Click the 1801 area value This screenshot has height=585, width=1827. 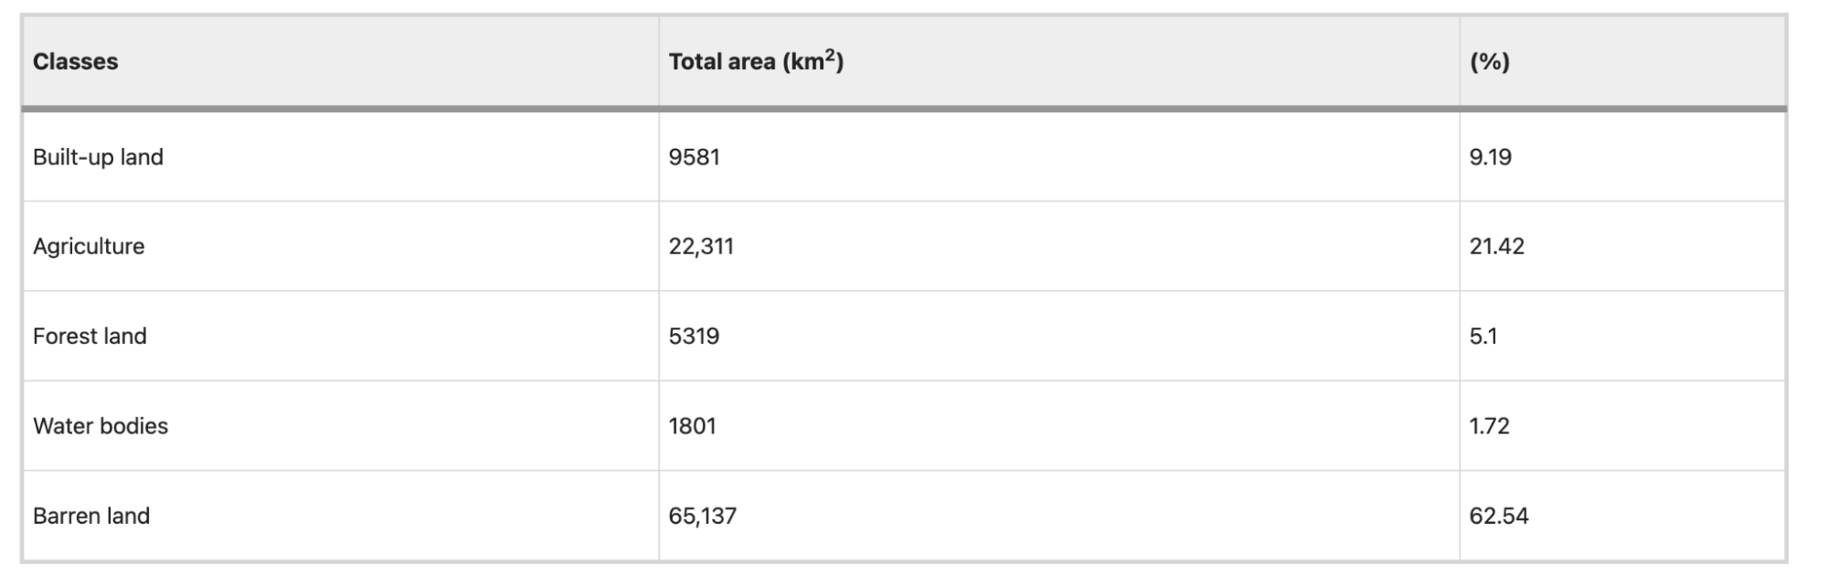coord(692,426)
